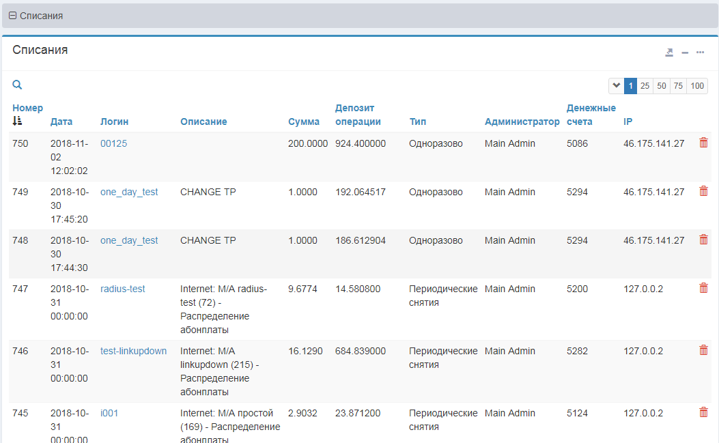Click the sort icon under Номер
The image size is (719, 443).
[x=17, y=121]
